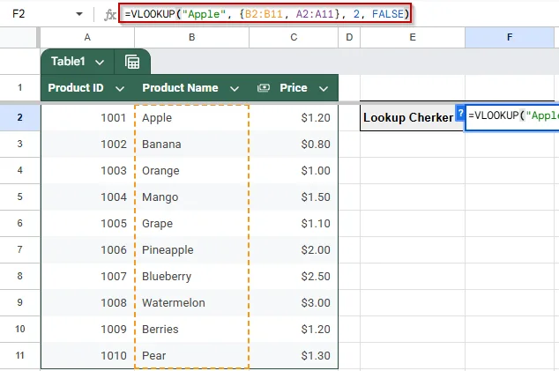Select row 8 header
This screenshot has width=559, height=371.
(20, 276)
